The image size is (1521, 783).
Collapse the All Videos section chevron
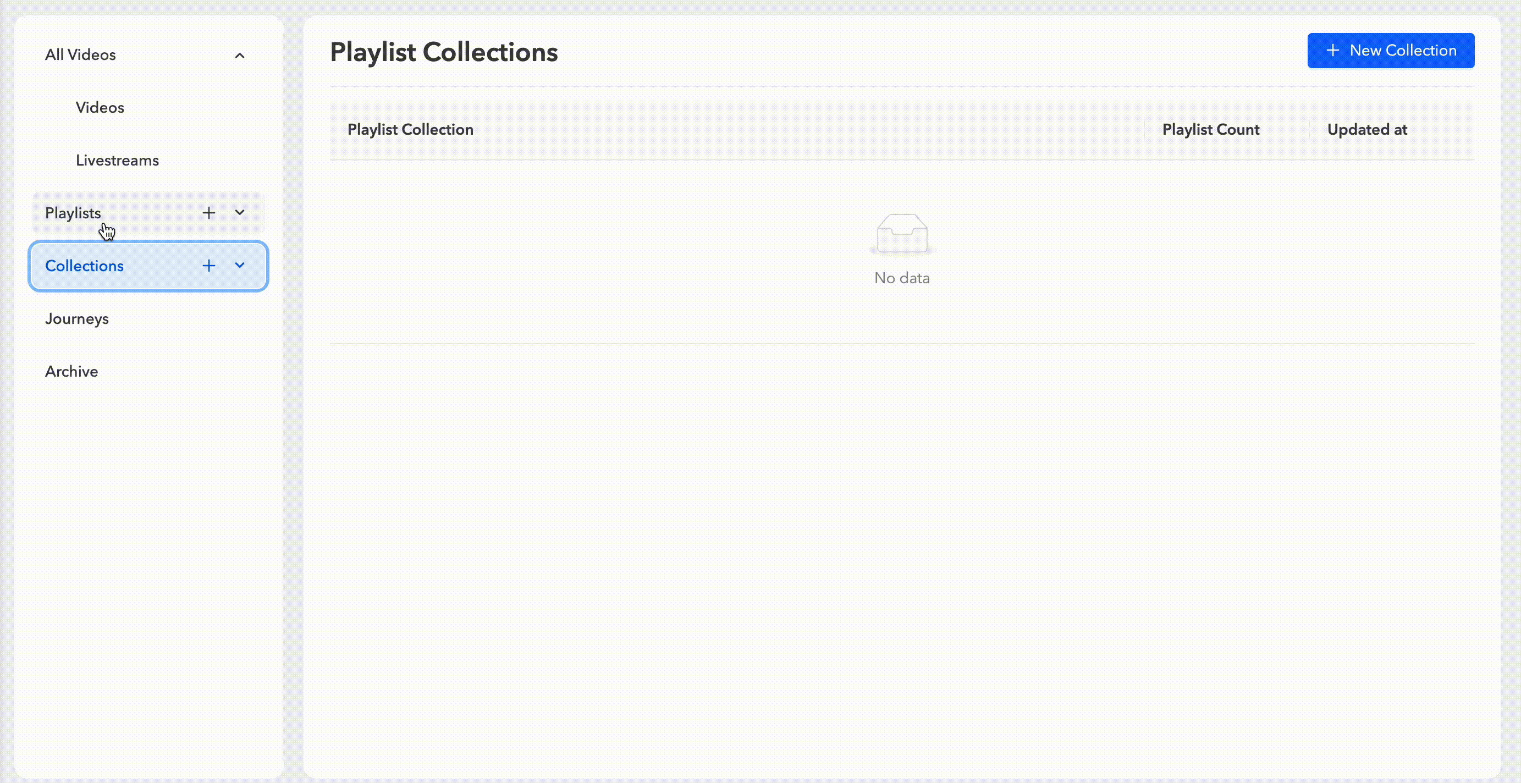[240, 56]
